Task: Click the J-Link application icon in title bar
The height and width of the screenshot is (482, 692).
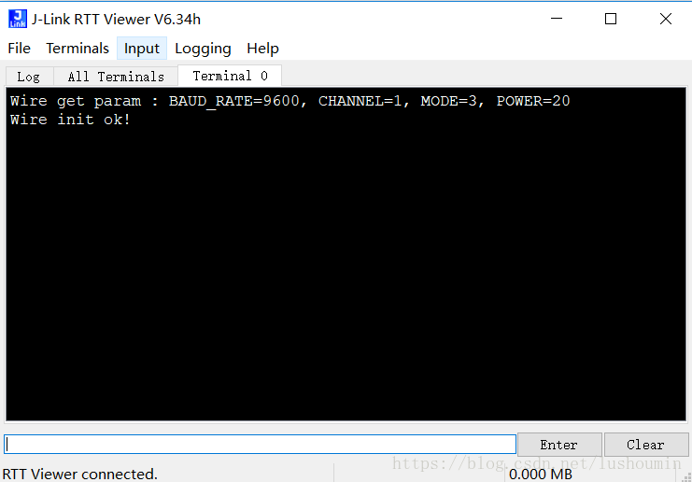Action: (18, 19)
